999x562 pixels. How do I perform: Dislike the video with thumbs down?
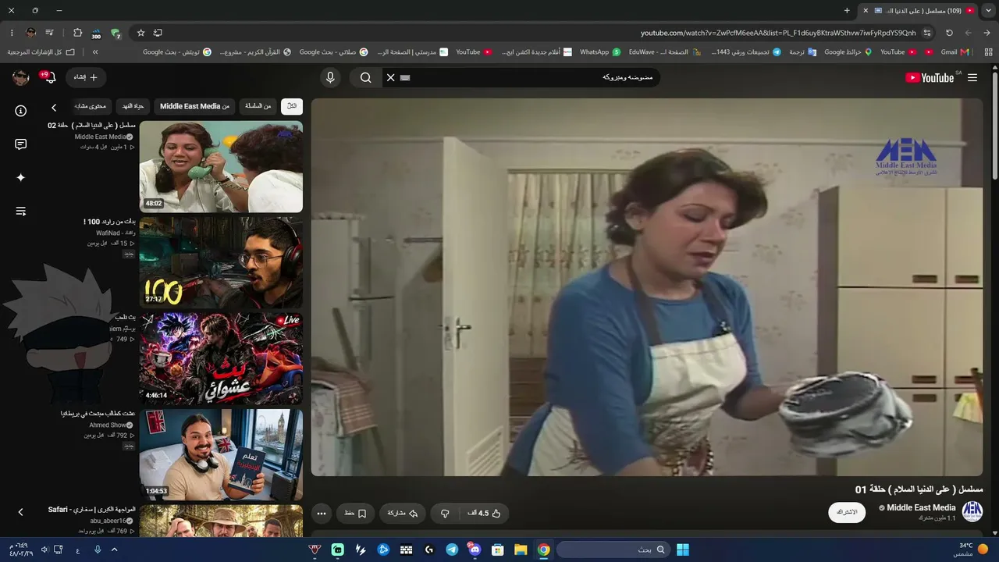pyautogui.click(x=445, y=513)
